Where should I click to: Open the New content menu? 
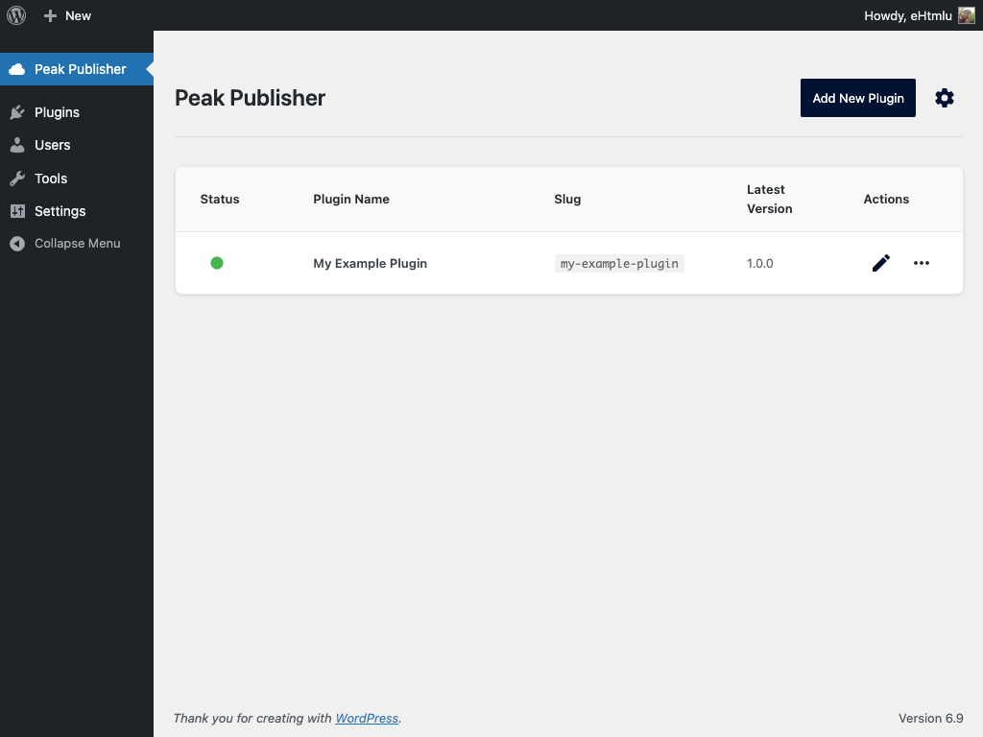(x=67, y=15)
